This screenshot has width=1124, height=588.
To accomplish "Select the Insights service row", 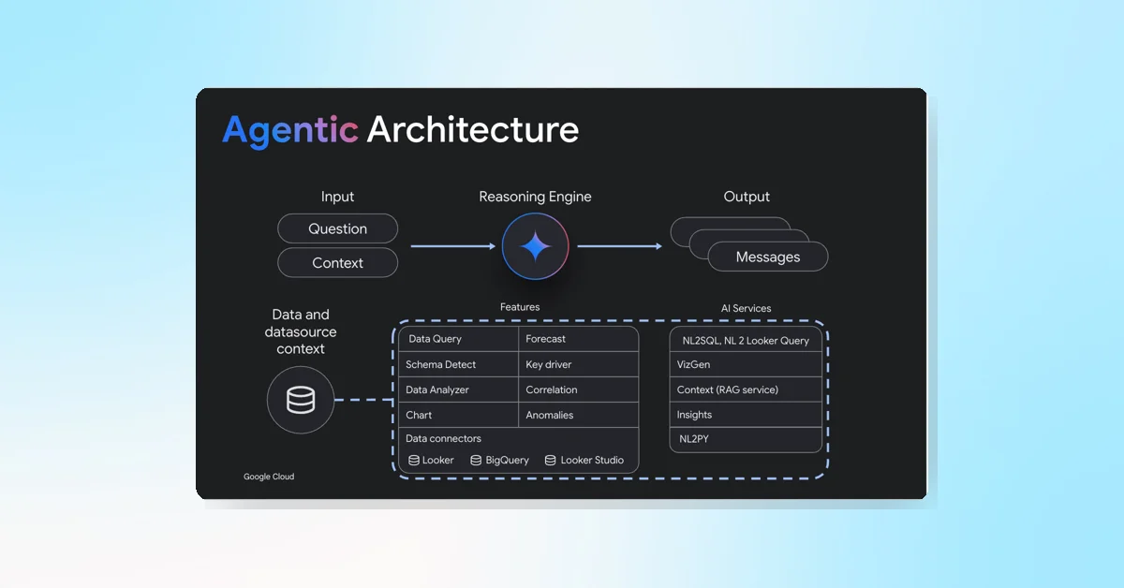I will (747, 415).
